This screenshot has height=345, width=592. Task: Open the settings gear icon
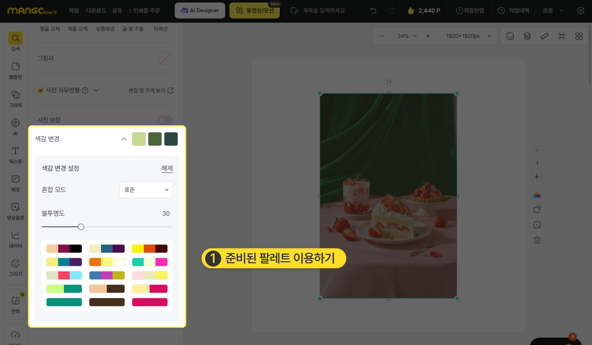(x=580, y=11)
